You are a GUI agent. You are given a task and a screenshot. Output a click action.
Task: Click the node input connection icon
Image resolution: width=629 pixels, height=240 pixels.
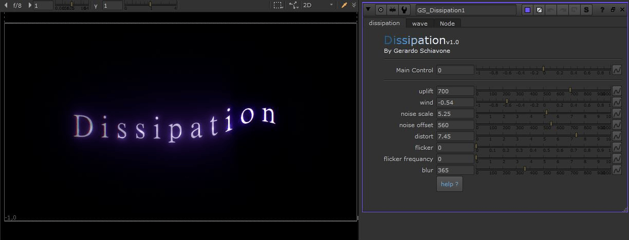393,10
